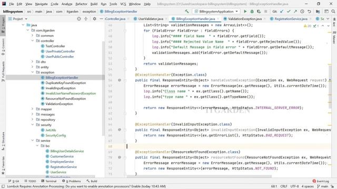
Task: Expand the dto package
Action: [33, 62]
